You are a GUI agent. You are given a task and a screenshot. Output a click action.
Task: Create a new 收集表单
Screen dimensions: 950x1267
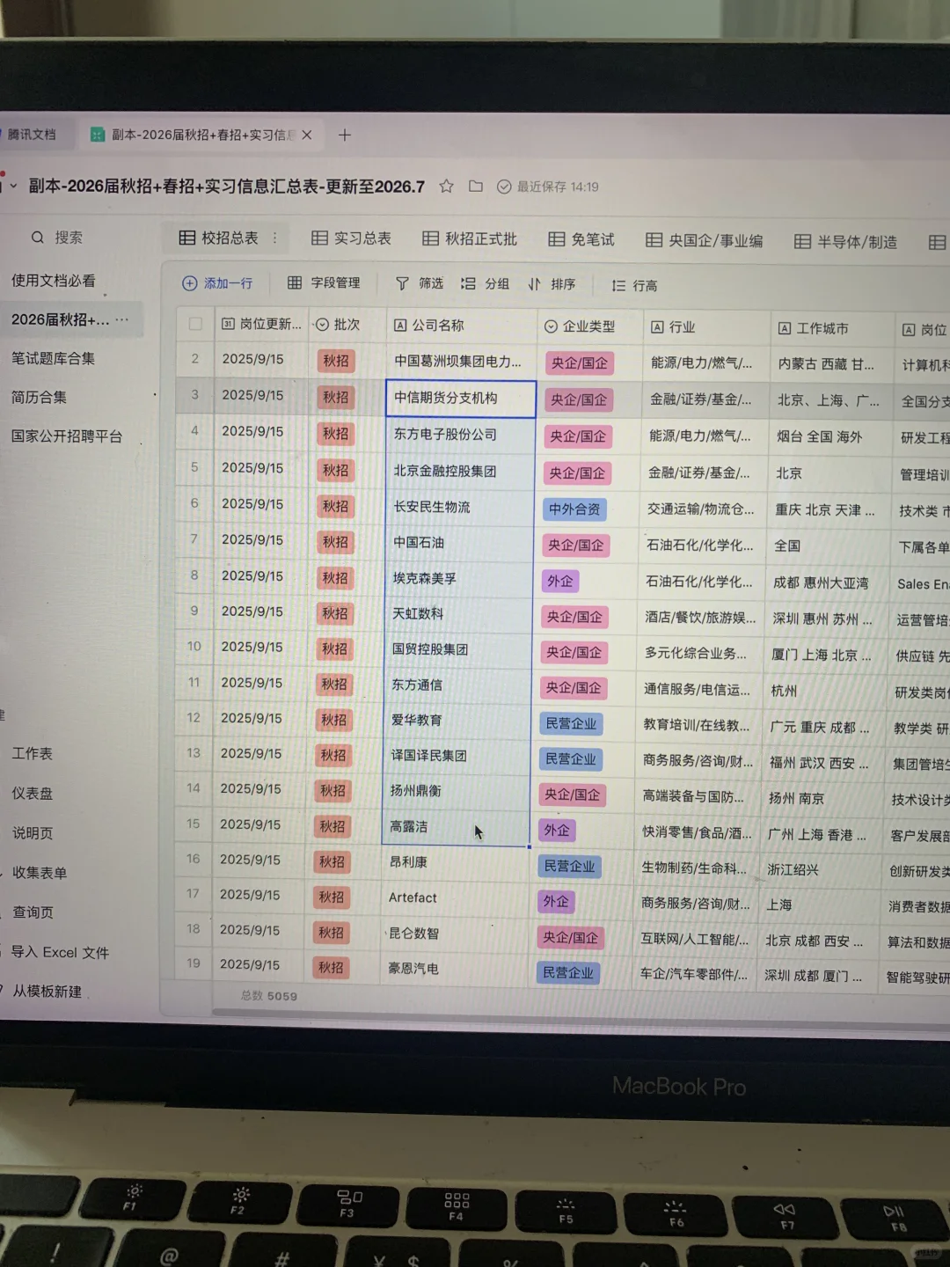click(40, 873)
